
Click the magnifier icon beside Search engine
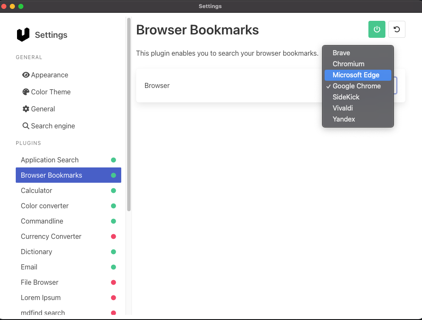26,126
